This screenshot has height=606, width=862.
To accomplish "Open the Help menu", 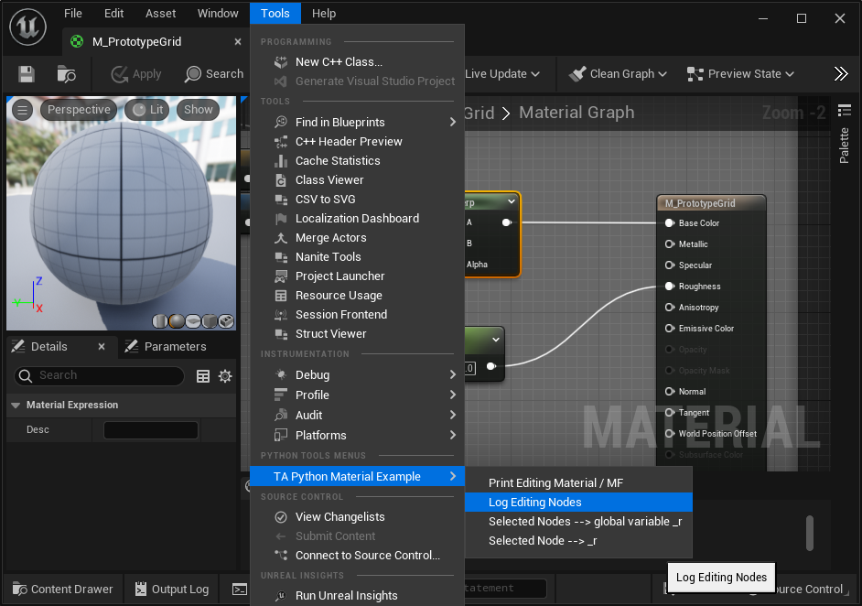I will 324,13.
